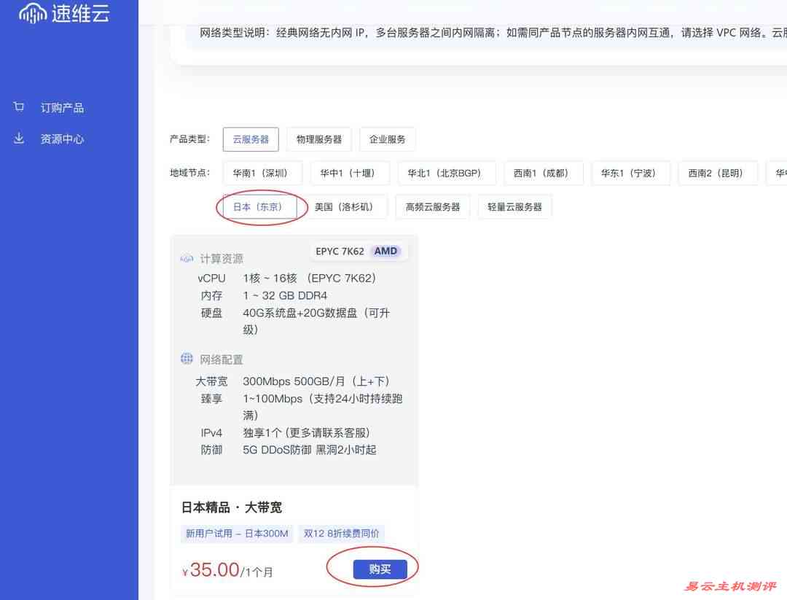The image size is (787, 600).
Task: Select the 高频云服务器 option
Action: (x=433, y=206)
